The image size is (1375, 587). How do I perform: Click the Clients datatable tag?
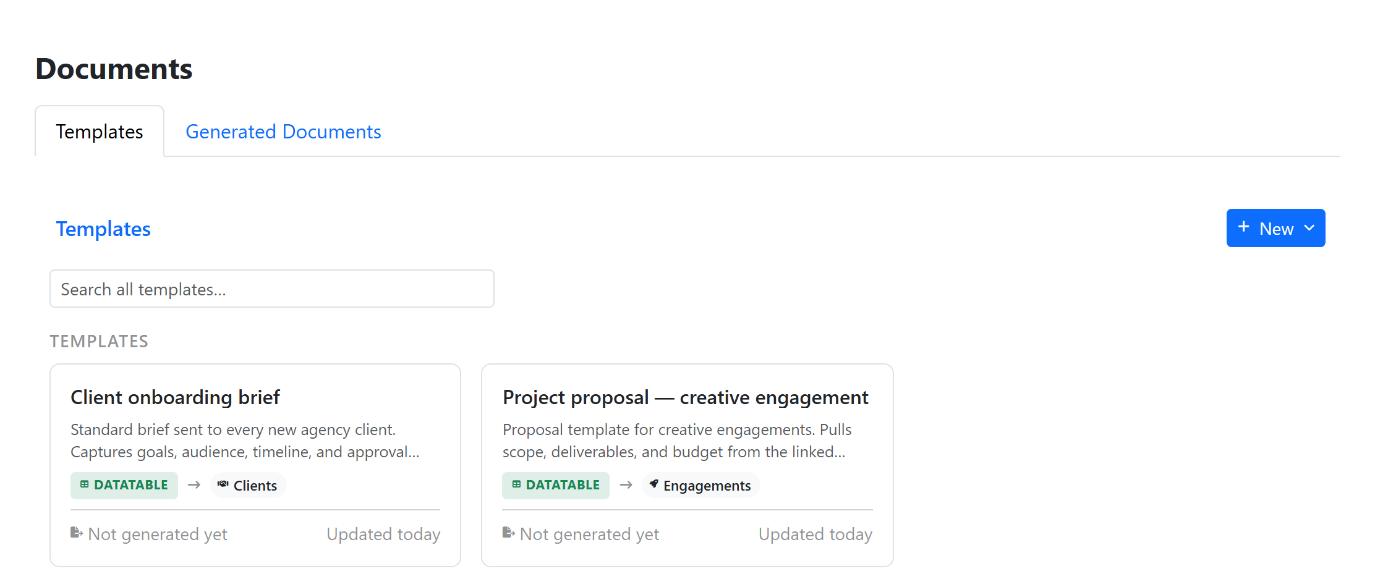(248, 485)
